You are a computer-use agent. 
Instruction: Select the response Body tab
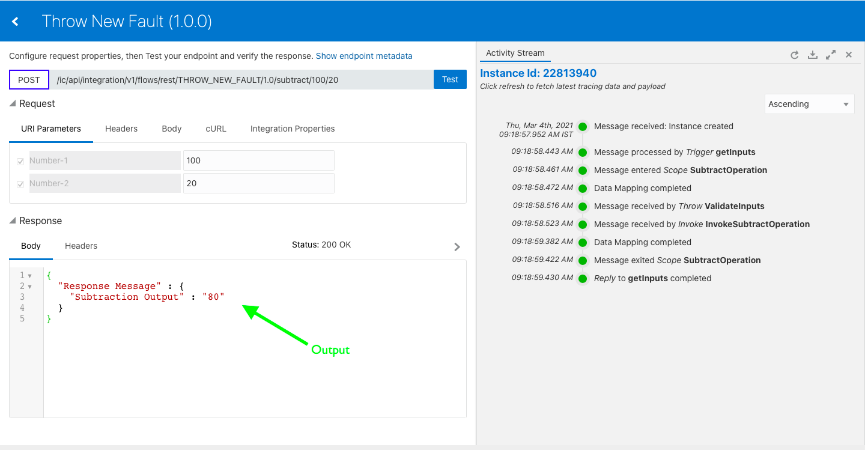[x=31, y=246]
